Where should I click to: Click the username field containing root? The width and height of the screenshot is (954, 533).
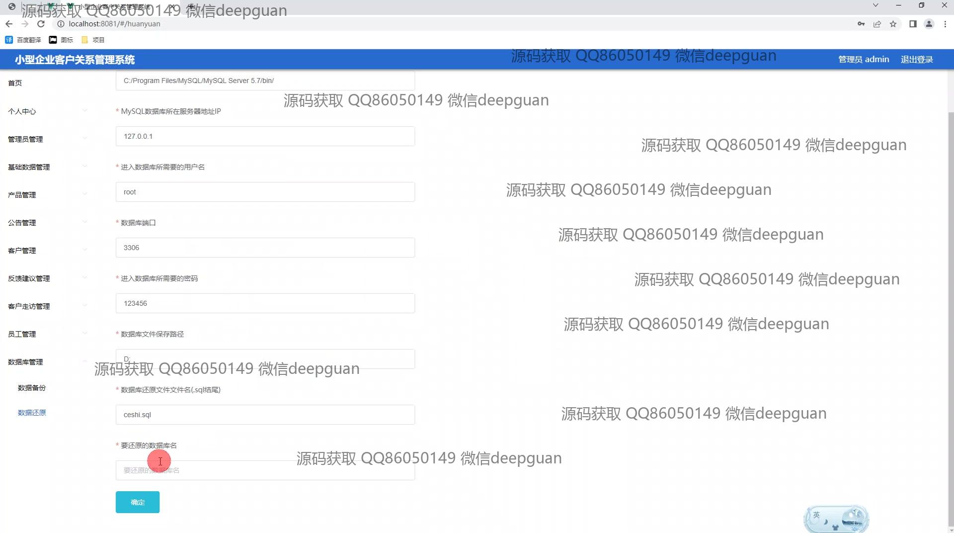click(x=265, y=192)
